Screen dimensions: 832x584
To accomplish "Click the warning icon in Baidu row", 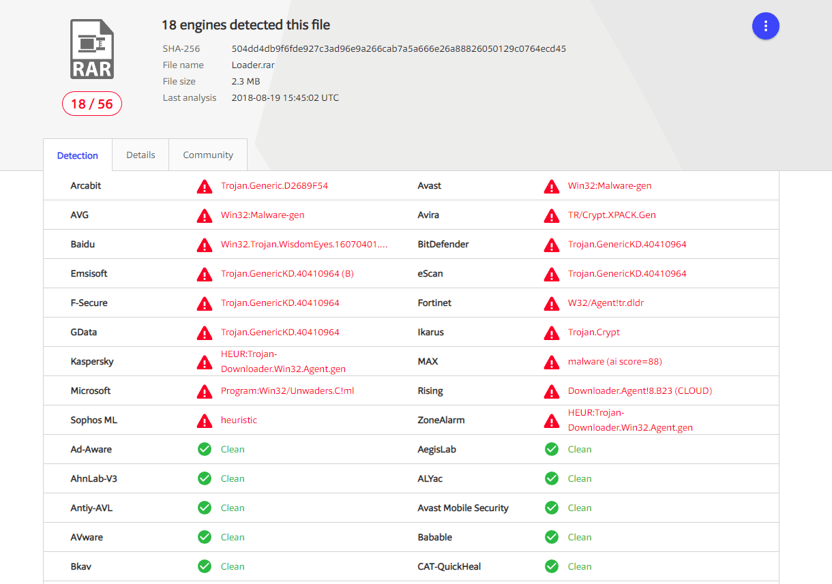I will [x=204, y=245].
